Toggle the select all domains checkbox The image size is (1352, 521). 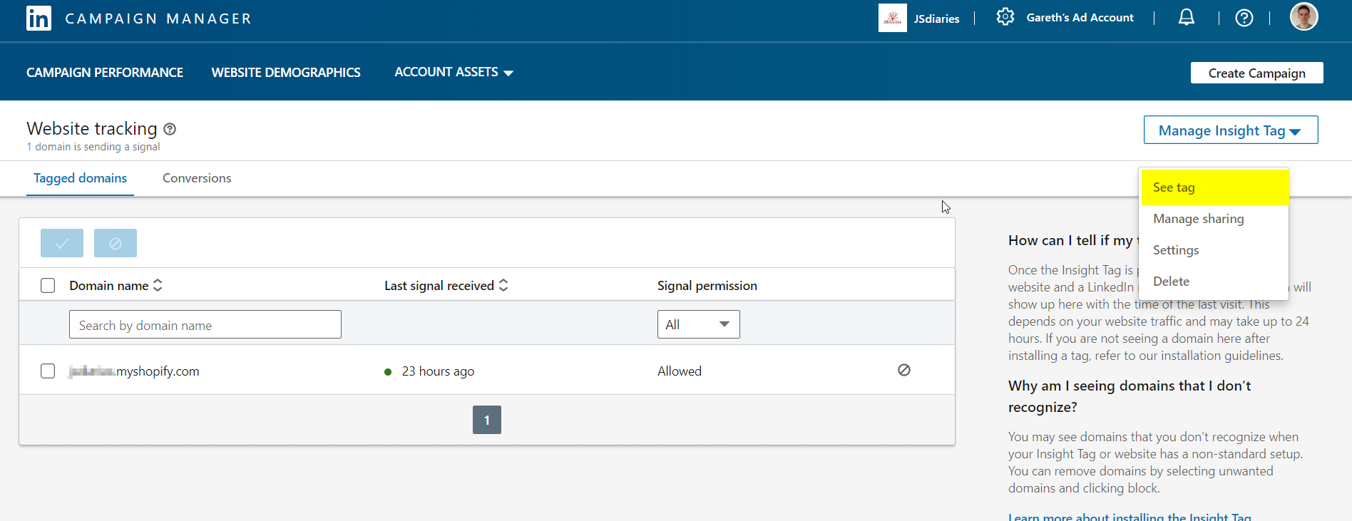coord(48,286)
